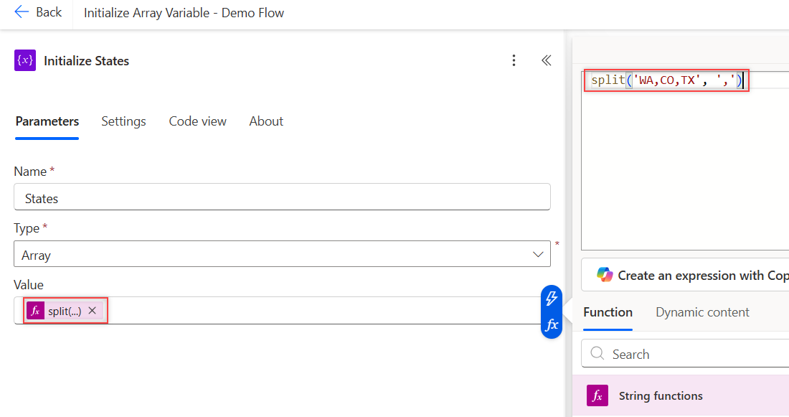Click the Value input field
This screenshot has width=789, height=417.
tap(282, 310)
